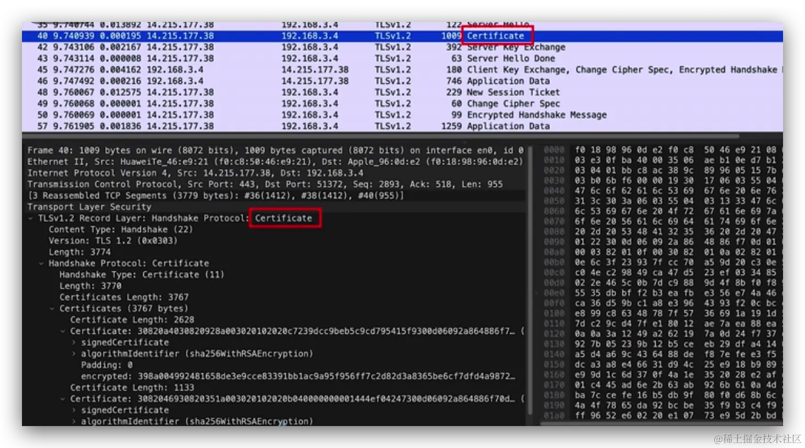
Task: Select Certificates Length: 3767 field
Action: 124,298
